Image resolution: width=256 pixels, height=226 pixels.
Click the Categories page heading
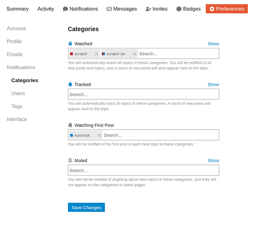point(83,29)
